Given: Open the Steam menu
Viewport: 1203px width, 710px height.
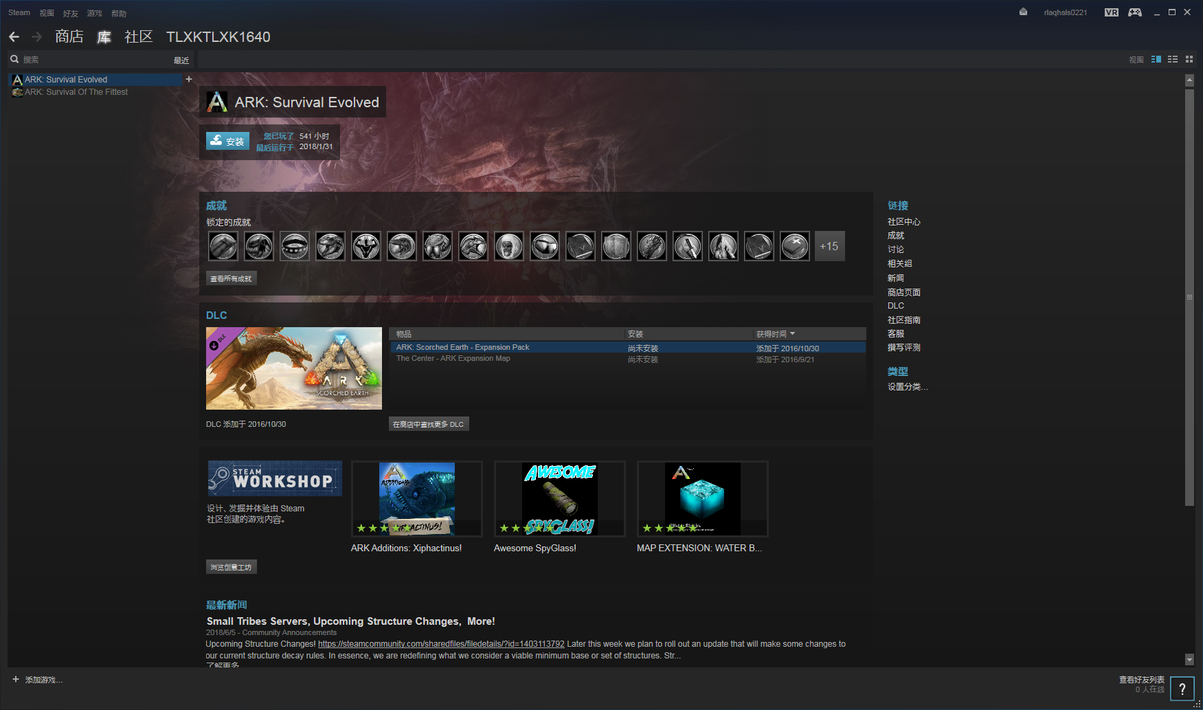Looking at the screenshot, I should [19, 12].
